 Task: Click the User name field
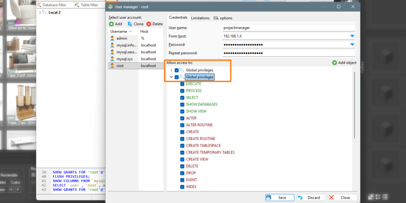pos(289,28)
